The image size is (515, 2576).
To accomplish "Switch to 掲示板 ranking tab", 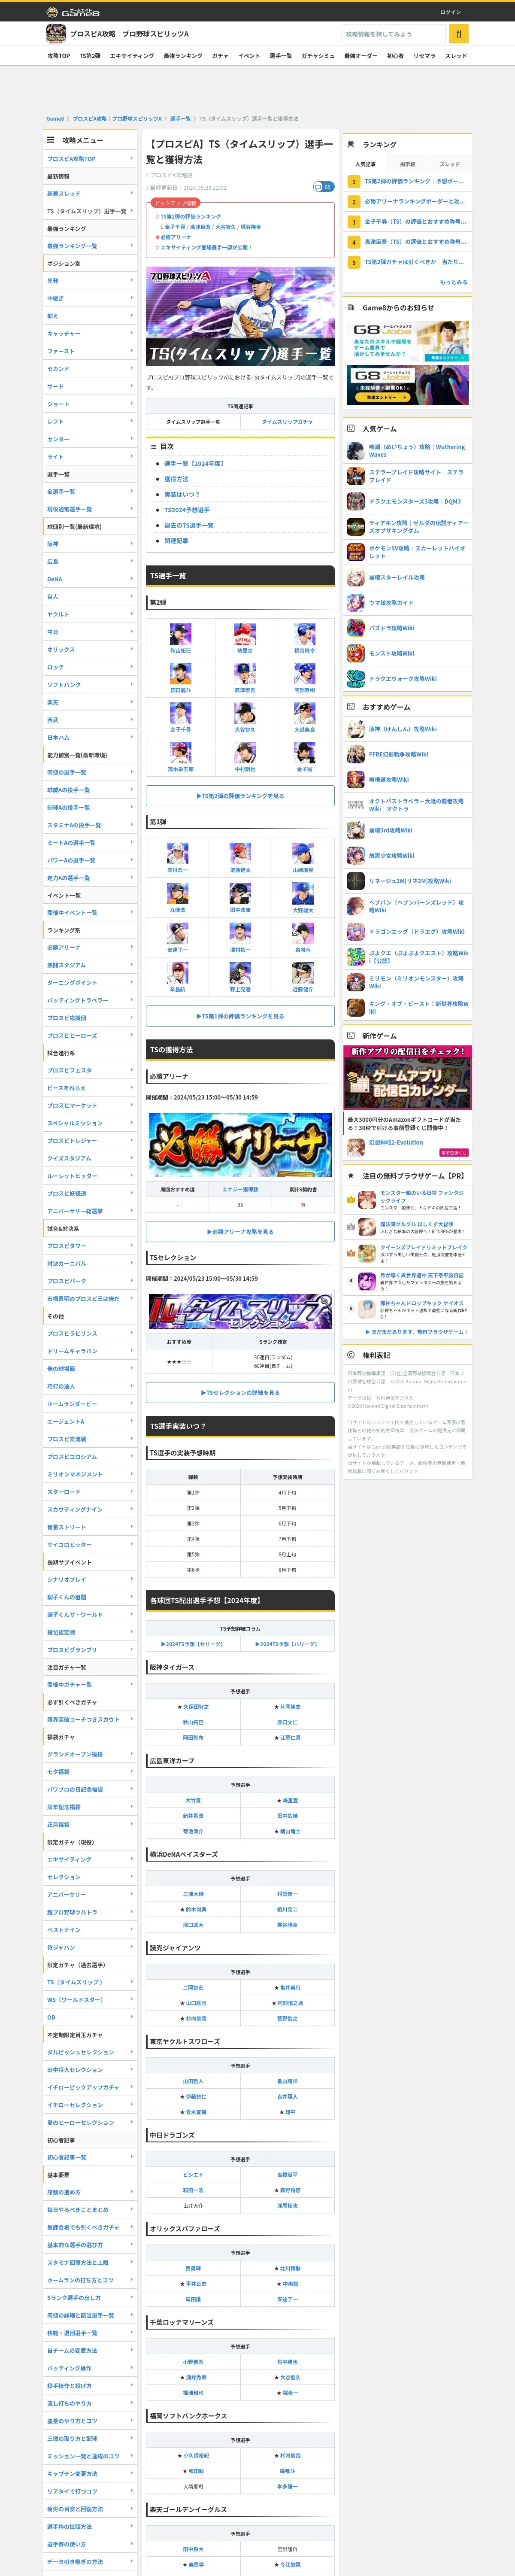I will pos(408,164).
